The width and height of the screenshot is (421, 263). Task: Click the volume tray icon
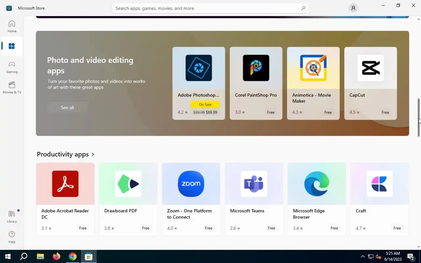tap(378, 256)
